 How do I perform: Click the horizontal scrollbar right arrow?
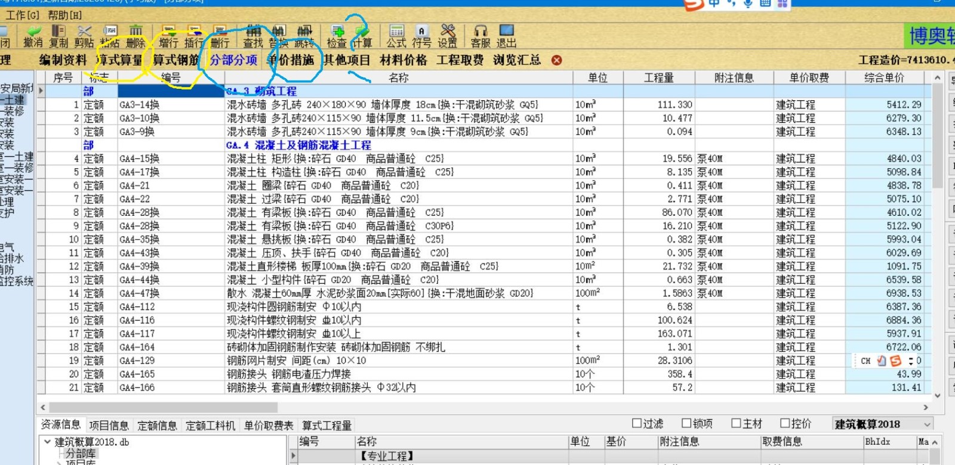click(x=926, y=407)
